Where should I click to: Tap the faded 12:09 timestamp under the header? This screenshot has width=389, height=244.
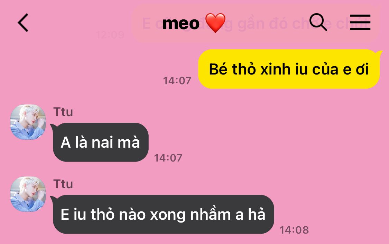[x=110, y=35]
